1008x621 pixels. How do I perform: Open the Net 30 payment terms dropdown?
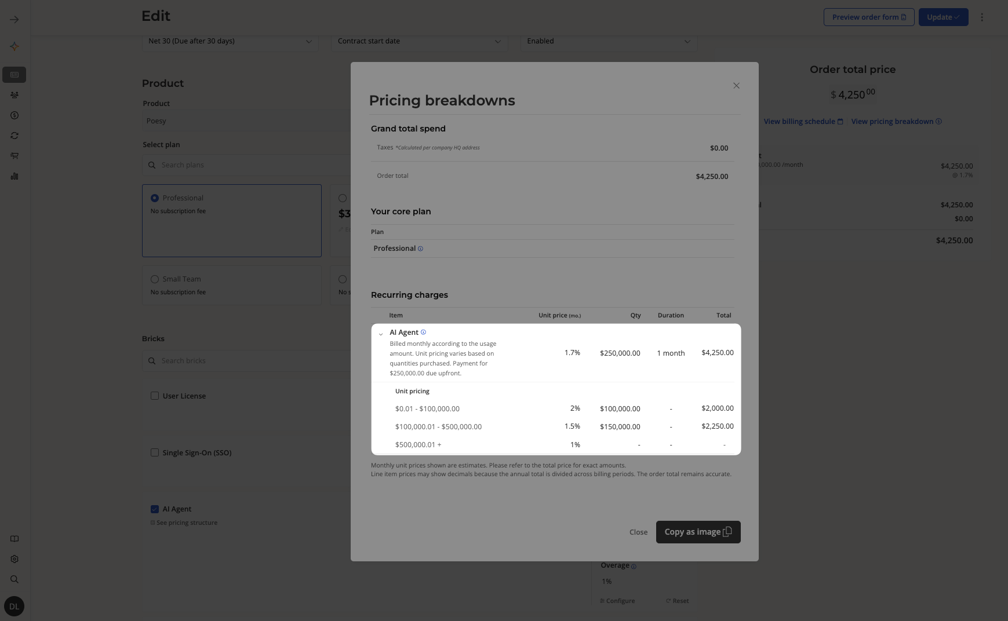(230, 41)
